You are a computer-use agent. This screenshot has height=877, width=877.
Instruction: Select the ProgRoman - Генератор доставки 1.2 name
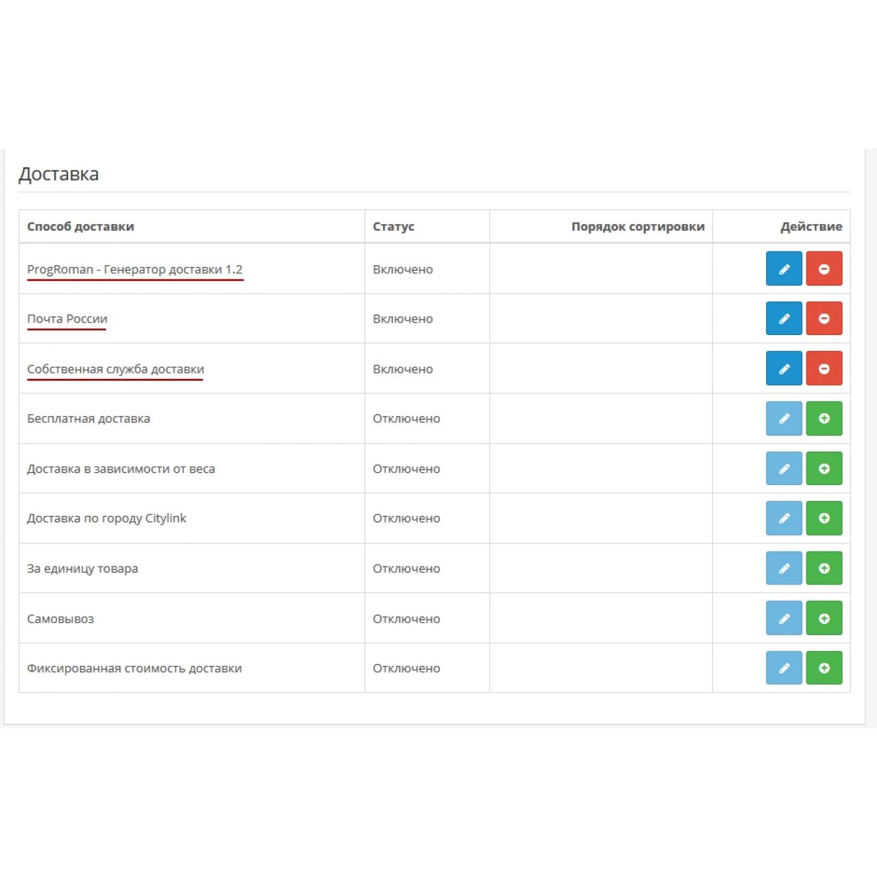click(135, 269)
